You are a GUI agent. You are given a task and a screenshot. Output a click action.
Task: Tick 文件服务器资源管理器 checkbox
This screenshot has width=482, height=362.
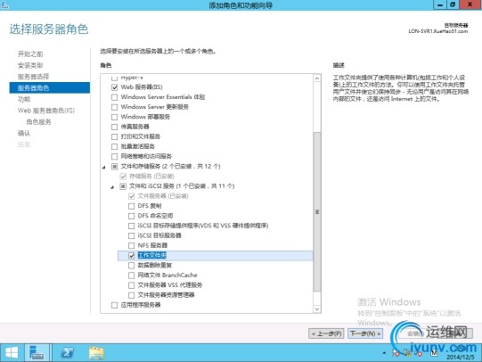coord(131,295)
